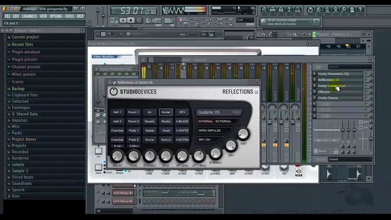The image size is (391, 220).
Task: Open Fruity Chorus slot menu arrow
Action: [315, 98]
